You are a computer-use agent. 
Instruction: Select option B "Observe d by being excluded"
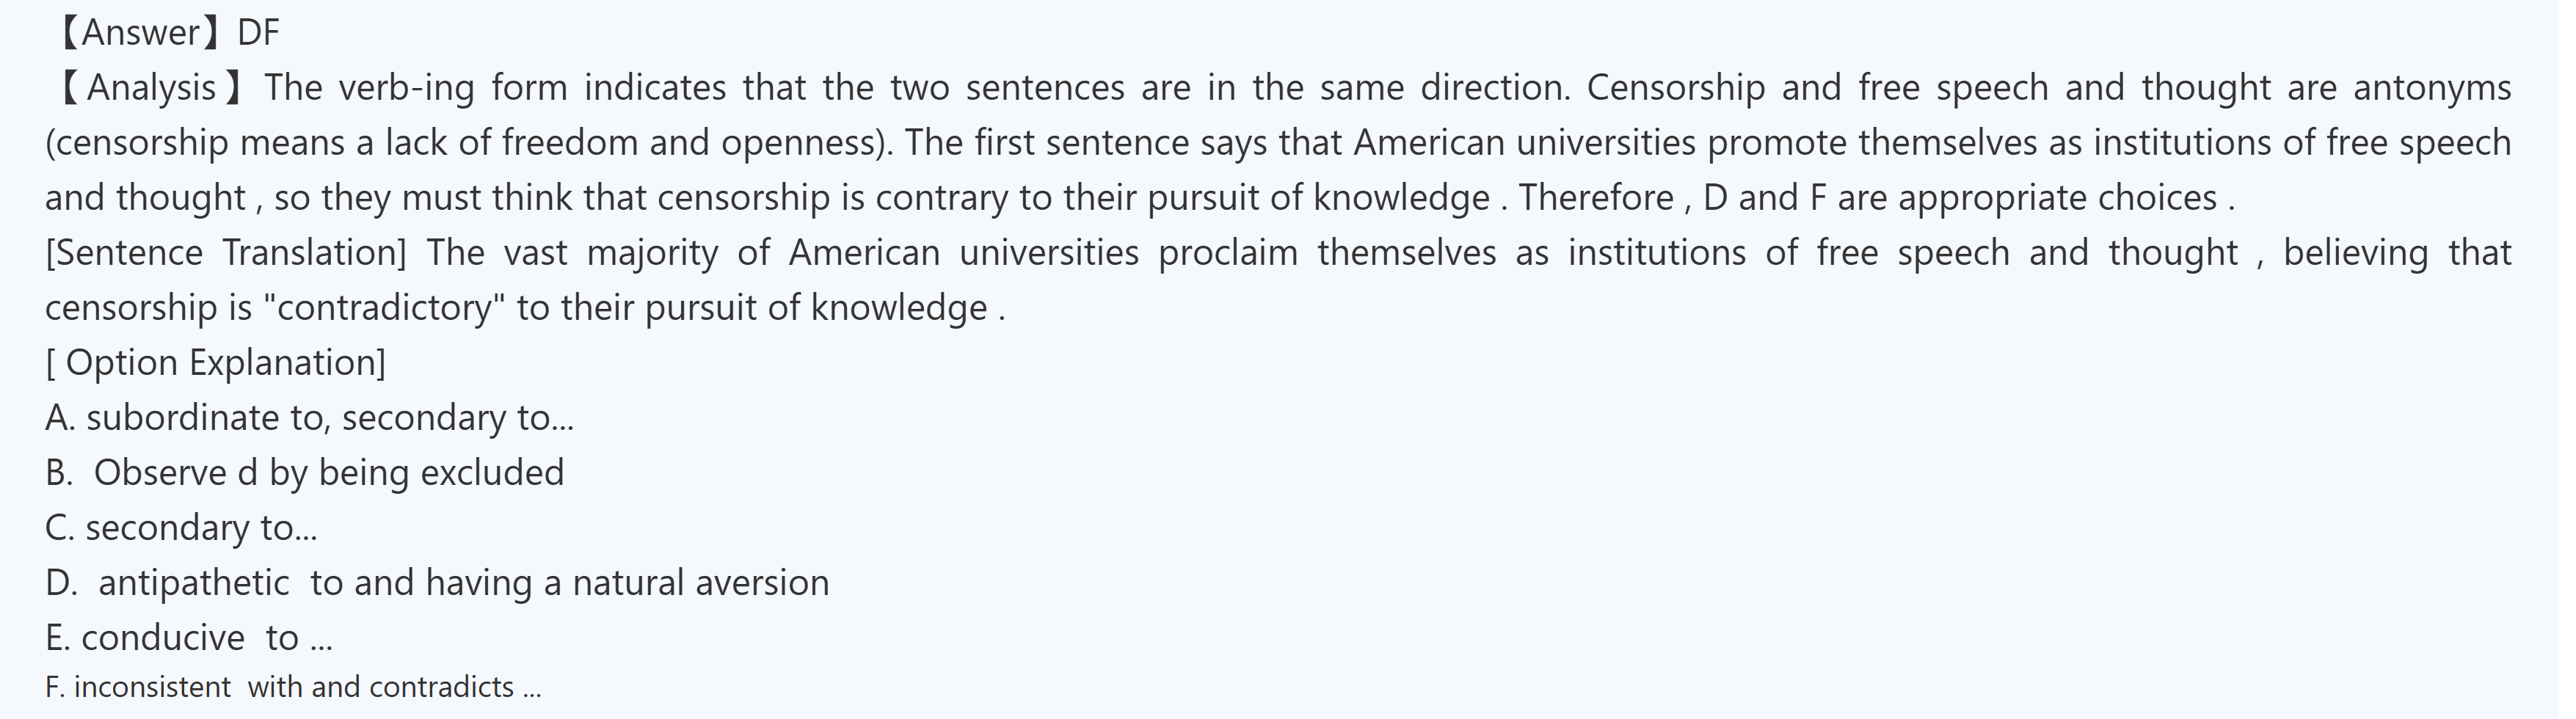coord(305,473)
